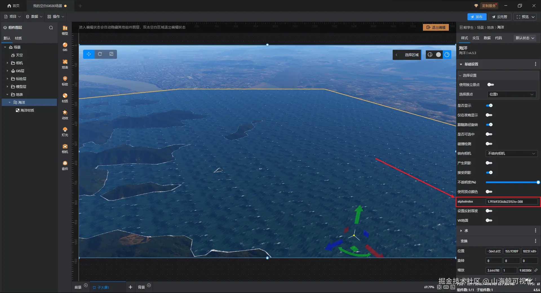Screen dimensions: 541x293
Task: Toggle 是否显示 switch off
Action: click(x=489, y=105)
